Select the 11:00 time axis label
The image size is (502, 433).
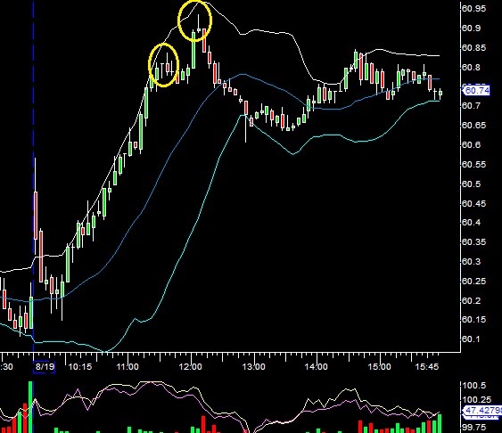[x=128, y=367]
